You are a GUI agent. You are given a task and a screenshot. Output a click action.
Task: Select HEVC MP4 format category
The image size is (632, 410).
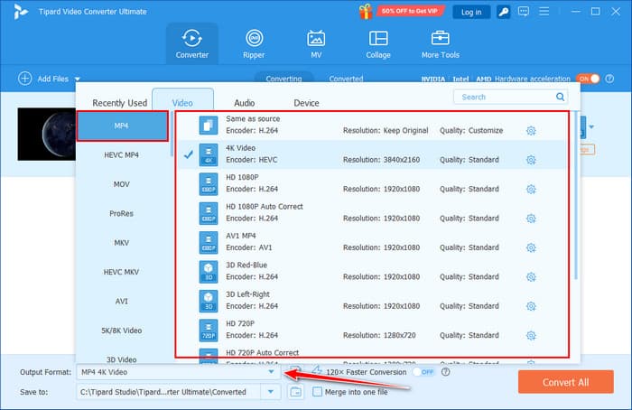tap(121, 154)
